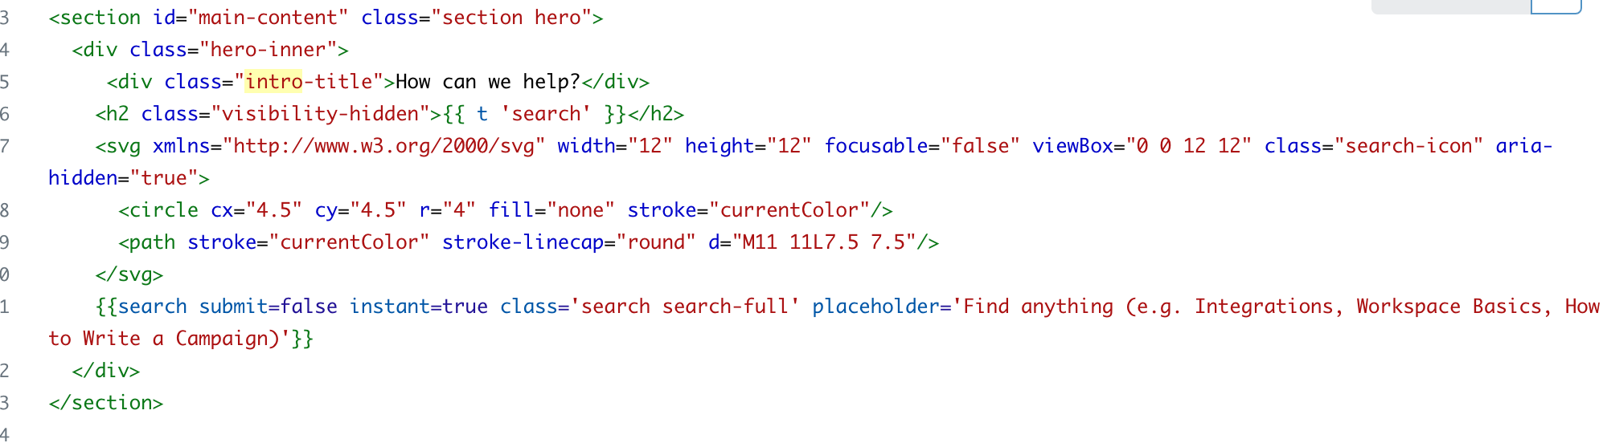Place cursor on the "main-content" id value
Viewport: 1603px width, 443px height.
tap(269, 18)
